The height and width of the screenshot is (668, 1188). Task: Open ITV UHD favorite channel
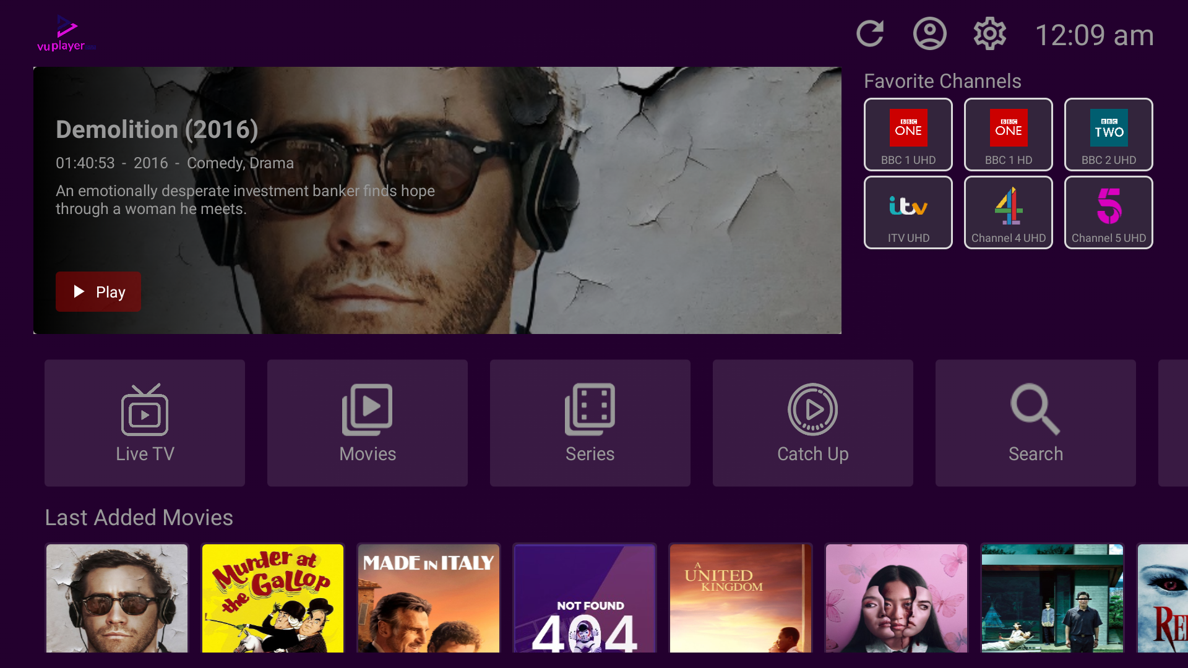[908, 212]
